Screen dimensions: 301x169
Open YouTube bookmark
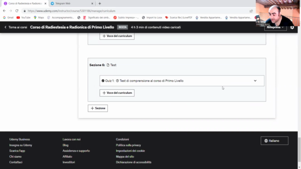24,17
